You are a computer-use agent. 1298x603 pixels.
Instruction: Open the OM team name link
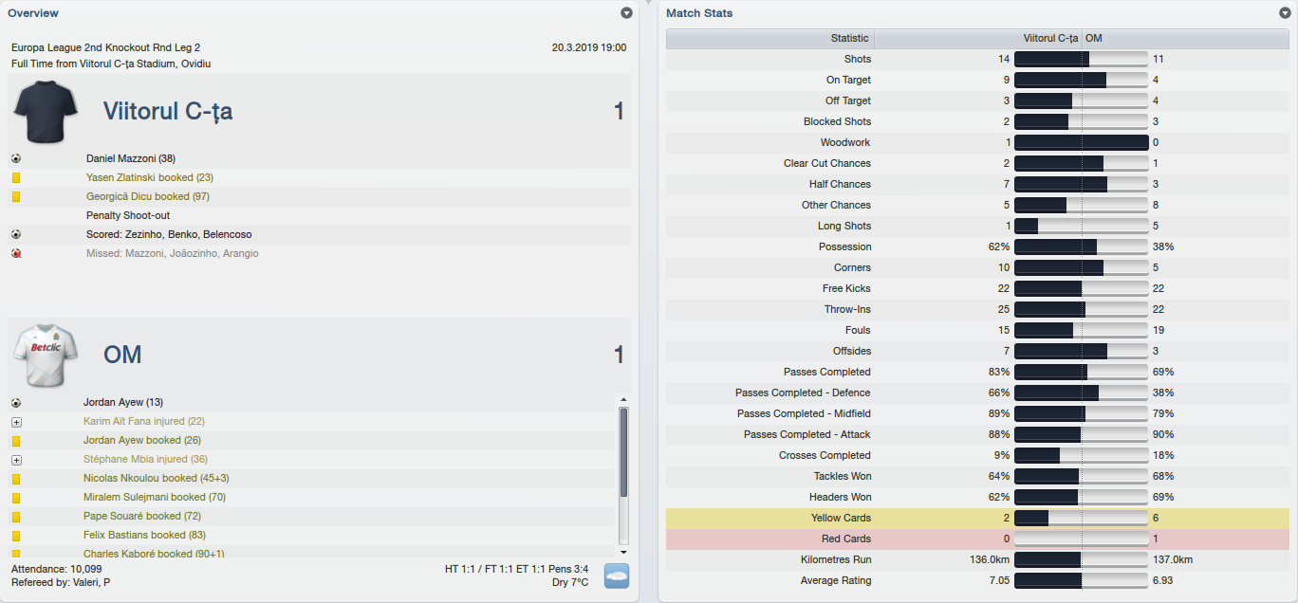(x=122, y=355)
